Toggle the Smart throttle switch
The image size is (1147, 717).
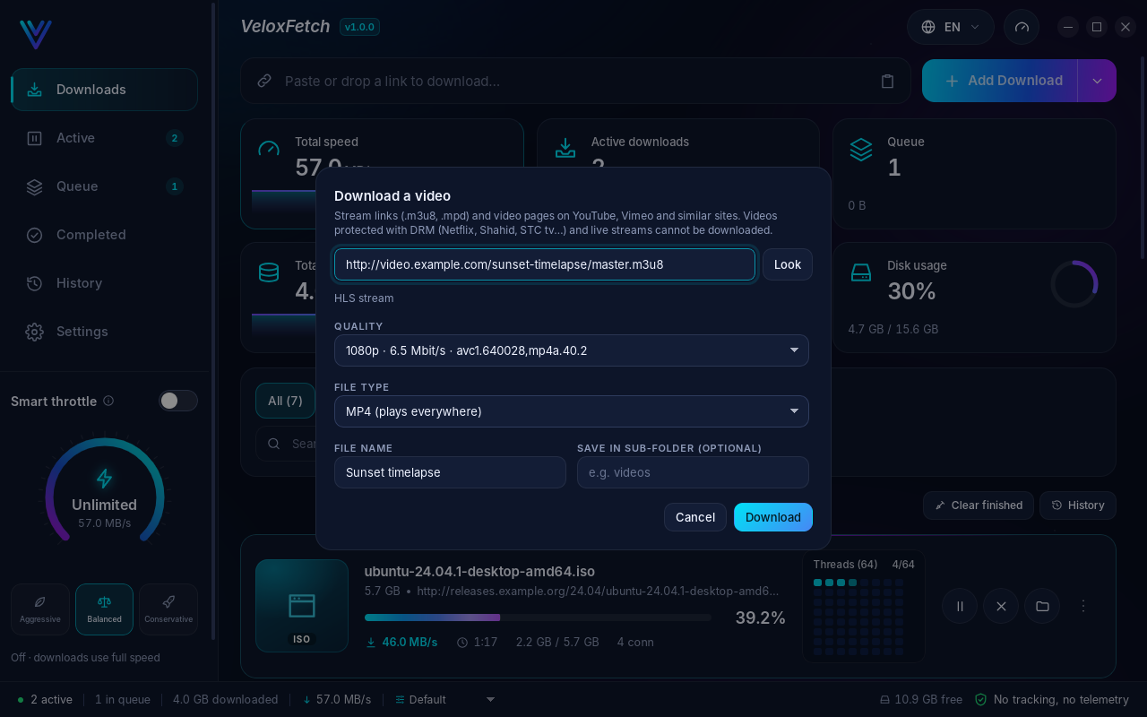point(178,401)
